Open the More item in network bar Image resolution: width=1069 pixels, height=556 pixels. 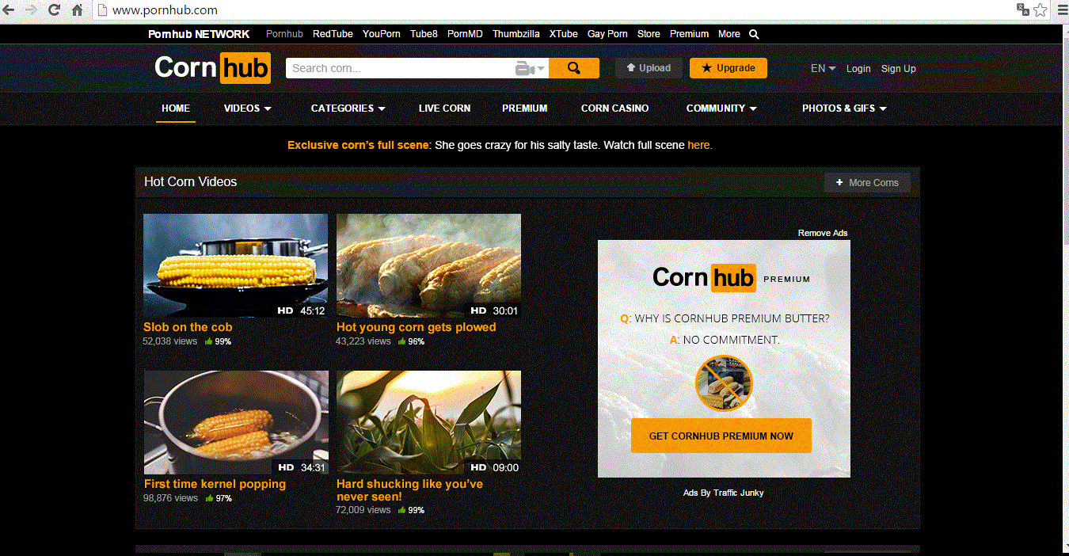coord(729,34)
